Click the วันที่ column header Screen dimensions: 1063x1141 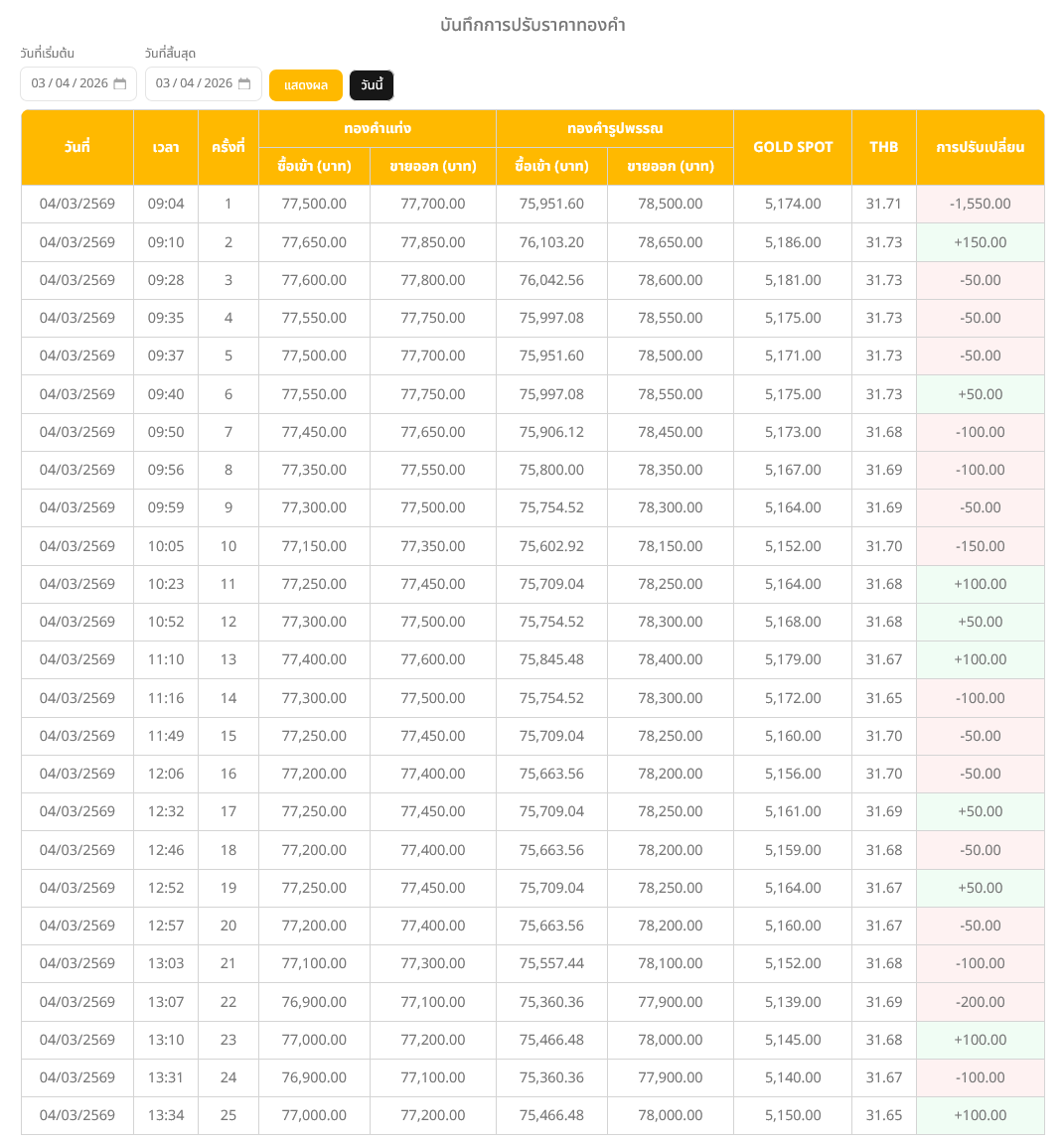[x=76, y=147]
